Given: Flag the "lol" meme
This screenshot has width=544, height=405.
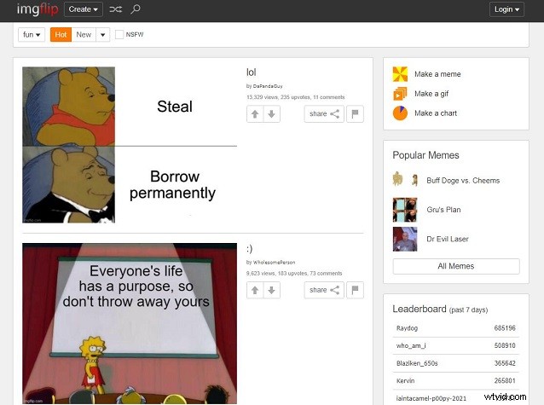Looking at the screenshot, I should tap(355, 114).
